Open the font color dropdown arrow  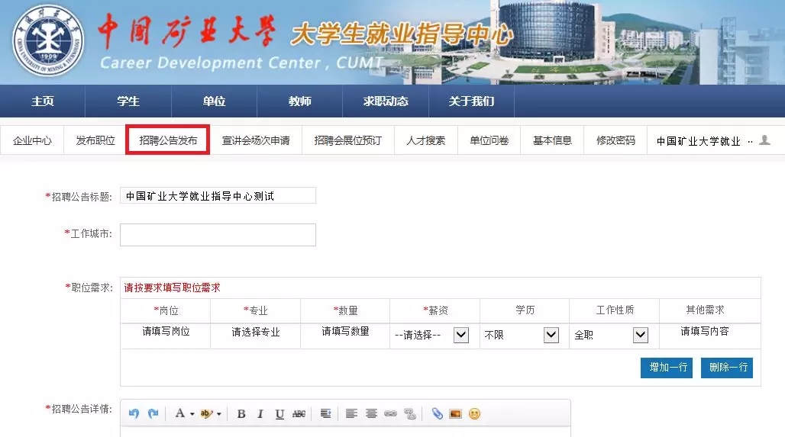(x=192, y=414)
